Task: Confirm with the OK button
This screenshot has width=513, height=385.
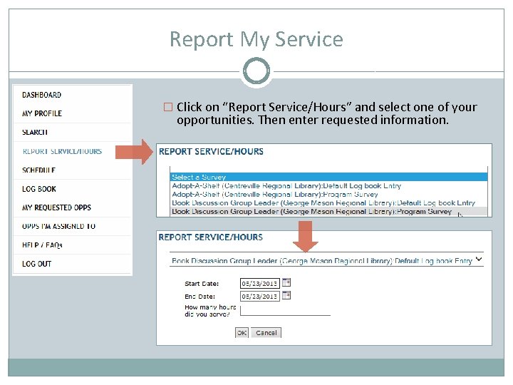Action: pos(242,333)
